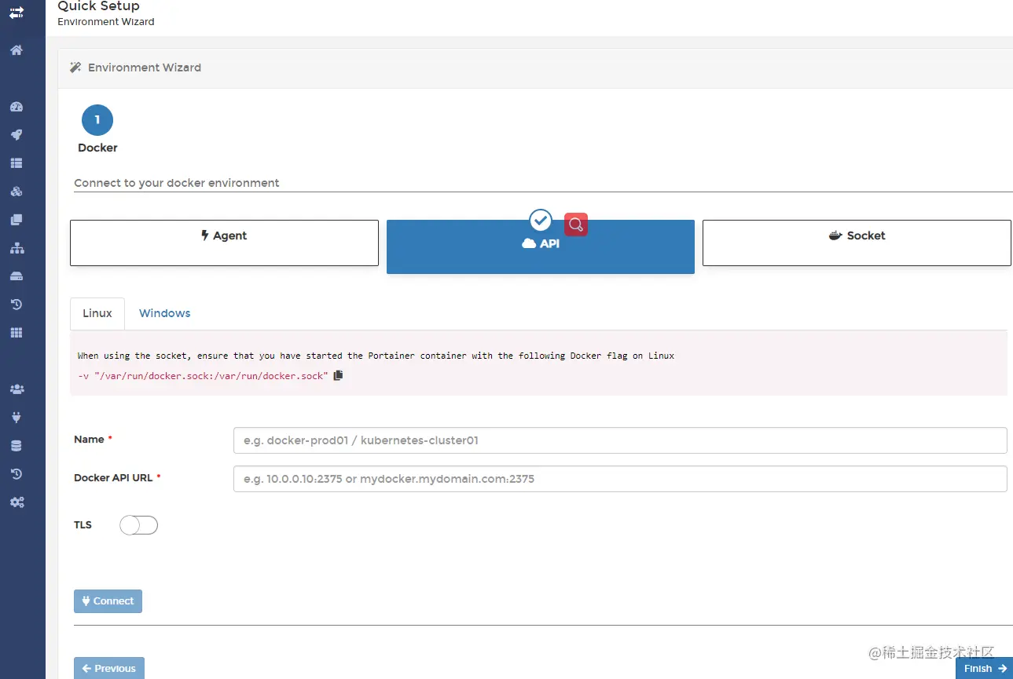Open the Dashboard gauge icon in the sidebar

17,107
